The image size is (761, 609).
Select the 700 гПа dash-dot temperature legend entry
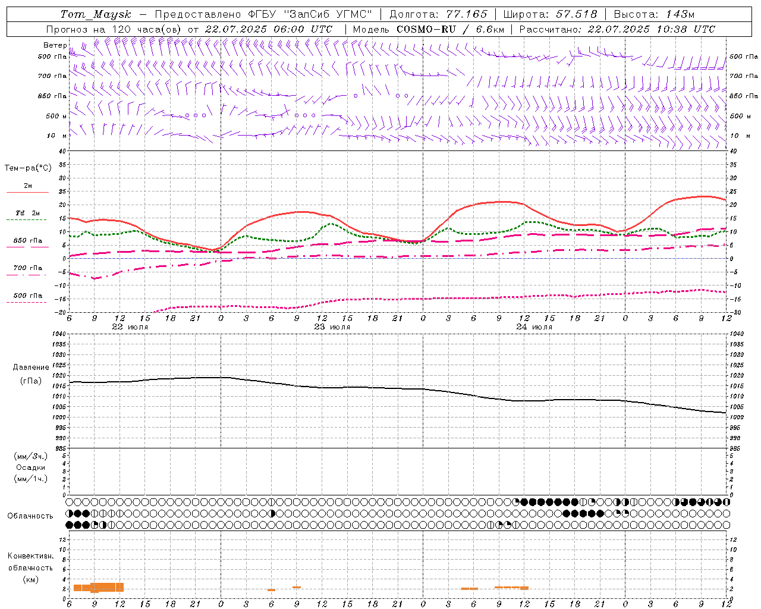pyautogui.click(x=27, y=271)
